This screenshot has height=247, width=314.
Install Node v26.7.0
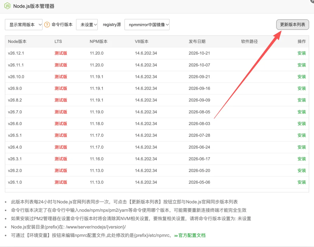[301, 112]
